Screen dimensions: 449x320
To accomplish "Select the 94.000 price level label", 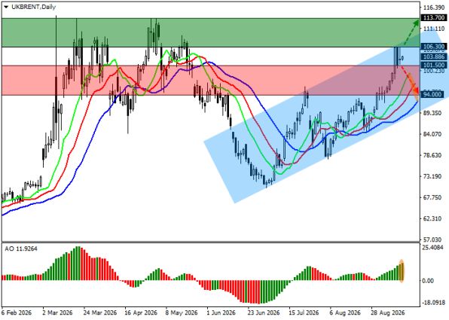I will (433, 94).
